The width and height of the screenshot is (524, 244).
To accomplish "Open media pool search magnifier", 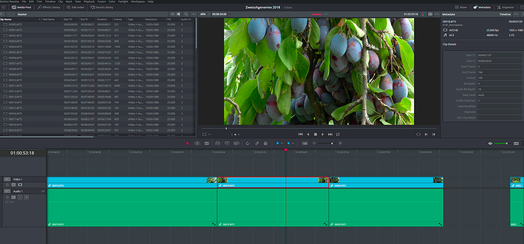I will pos(186,14).
